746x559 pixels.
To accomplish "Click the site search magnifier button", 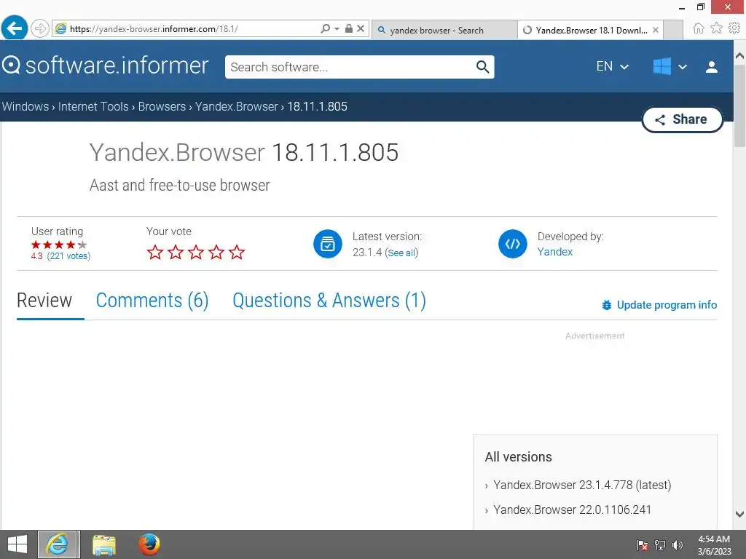I will pyautogui.click(x=482, y=67).
